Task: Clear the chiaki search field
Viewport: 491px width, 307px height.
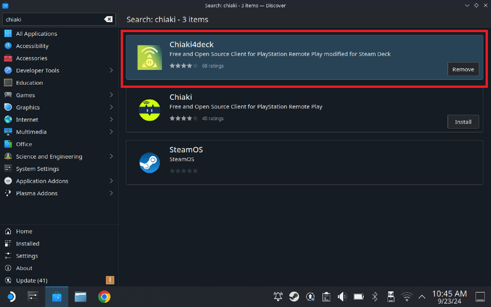Action: (x=108, y=19)
